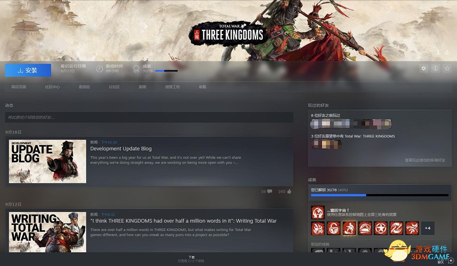Click the 动态 activity heading

[x=9, y=105]
